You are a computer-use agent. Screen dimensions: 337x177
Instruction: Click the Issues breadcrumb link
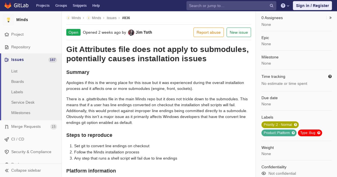pos(111,18)
